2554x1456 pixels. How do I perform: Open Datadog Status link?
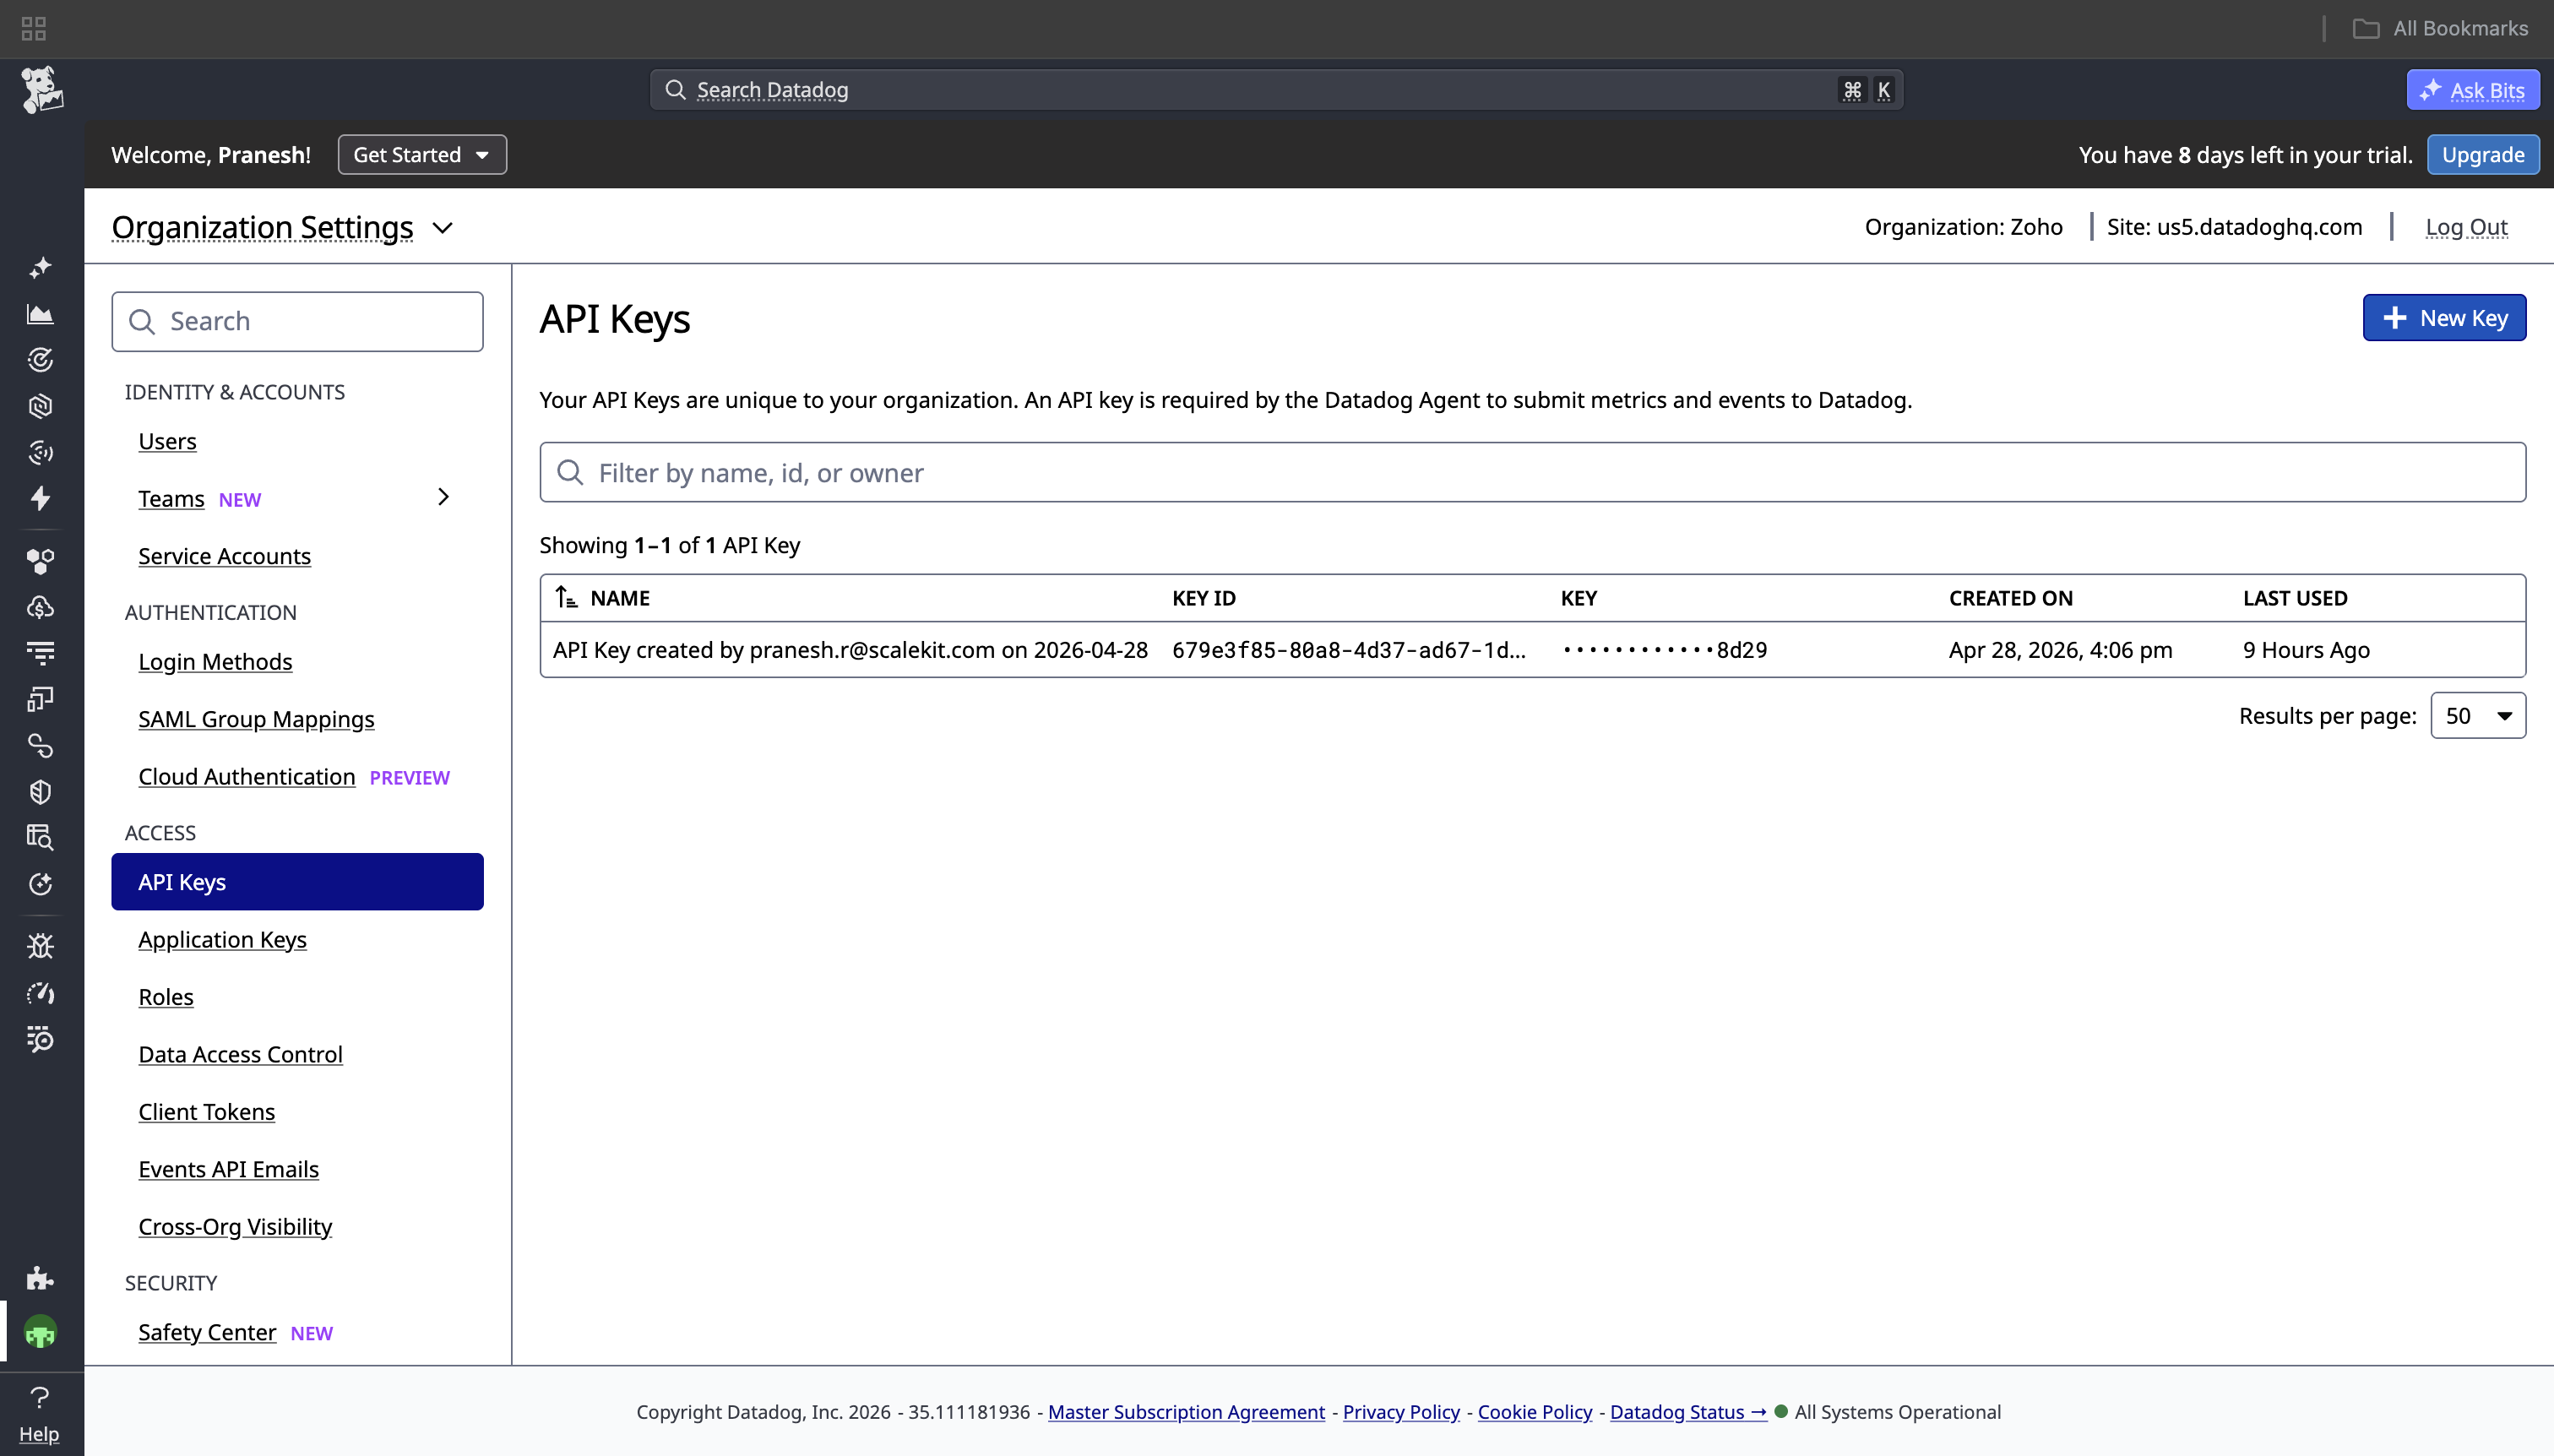coord(1688,1411)
